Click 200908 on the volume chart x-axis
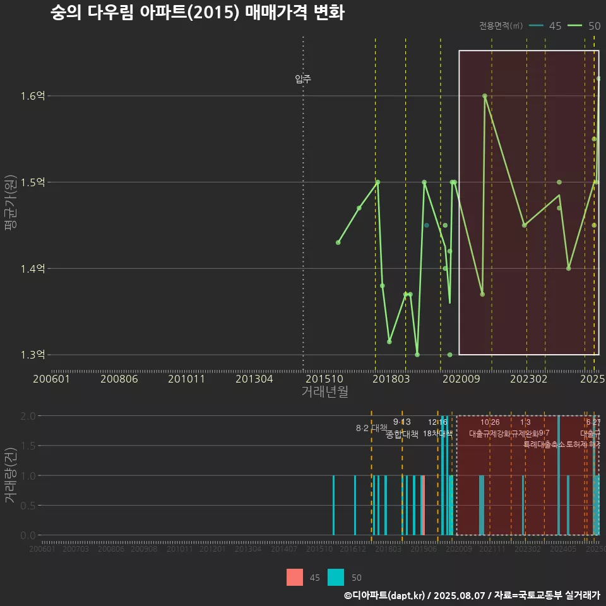This screenshot has height=606, width=606. 144,549
